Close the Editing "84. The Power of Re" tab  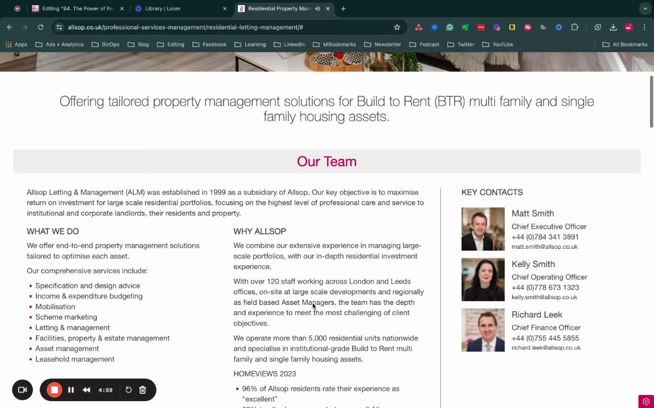[122, 8]
